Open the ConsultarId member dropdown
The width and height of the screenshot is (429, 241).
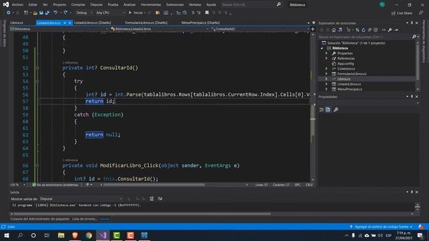(x=260, y=29)
